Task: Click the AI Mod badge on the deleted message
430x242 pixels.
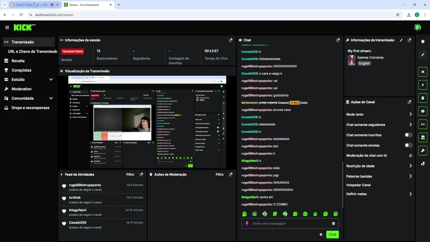Action: [x=294, y=103]
